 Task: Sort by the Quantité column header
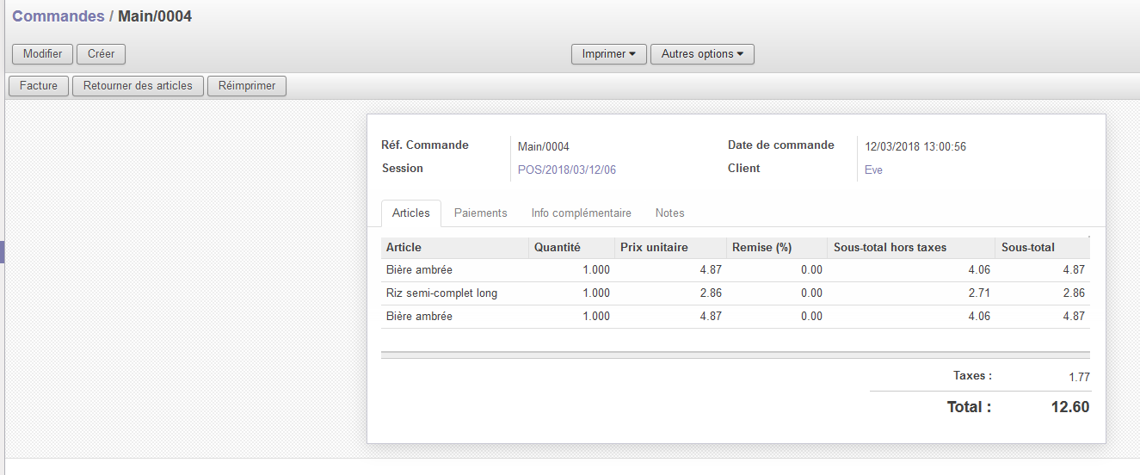tap(557, 248)
